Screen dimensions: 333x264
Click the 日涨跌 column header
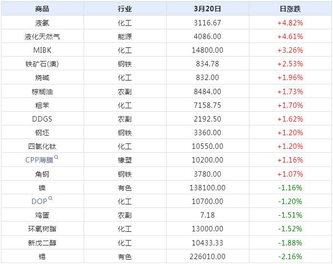[x=290, y=9]
